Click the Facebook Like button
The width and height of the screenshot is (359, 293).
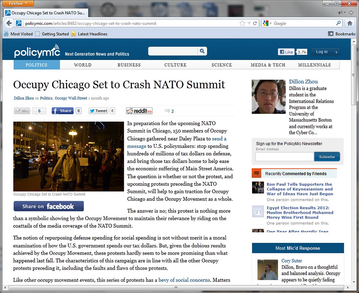[286, 52]
